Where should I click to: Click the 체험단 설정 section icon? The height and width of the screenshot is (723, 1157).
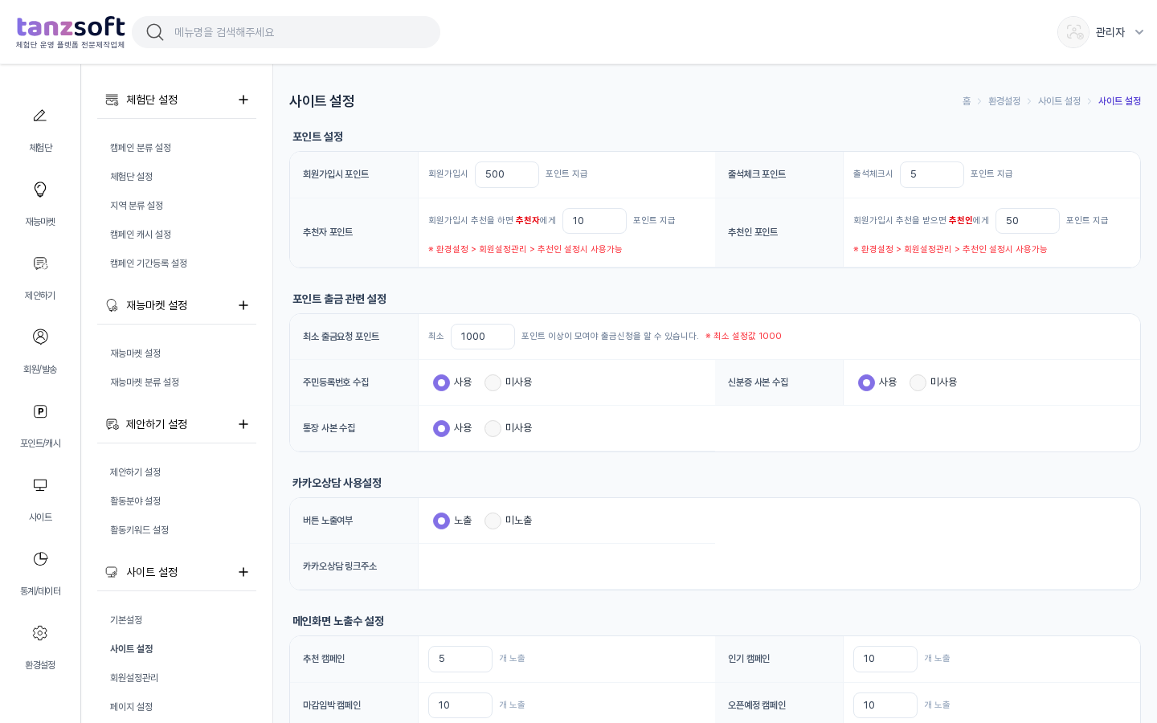click(x=112, y=100)
